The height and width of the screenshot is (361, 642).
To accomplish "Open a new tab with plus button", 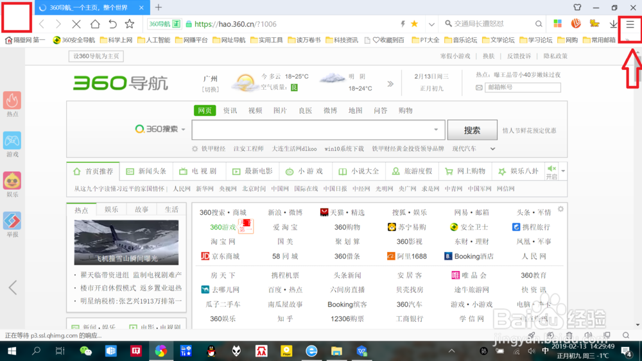I will coord(159,7).
